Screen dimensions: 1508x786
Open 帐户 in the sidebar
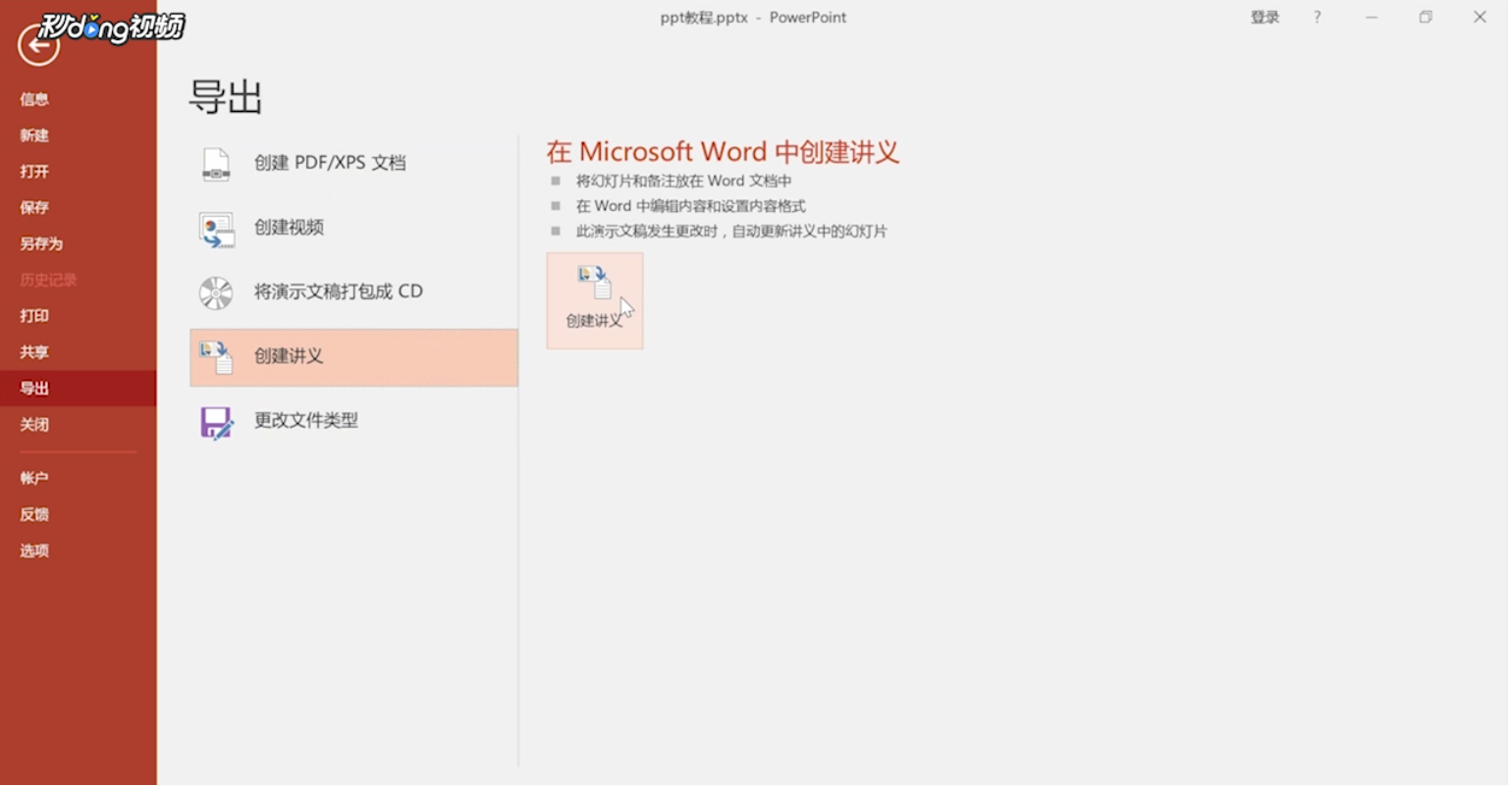[34, 478]
